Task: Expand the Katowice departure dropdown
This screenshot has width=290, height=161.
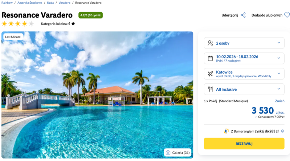Action: 278,74
